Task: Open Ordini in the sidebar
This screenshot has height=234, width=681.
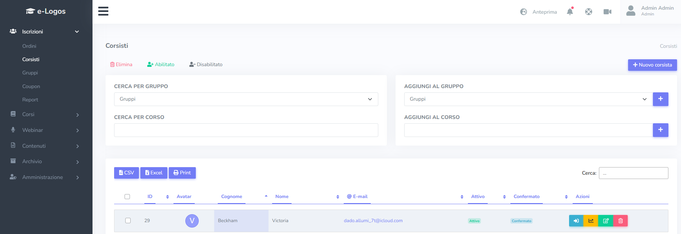Action: pos(29,46)
